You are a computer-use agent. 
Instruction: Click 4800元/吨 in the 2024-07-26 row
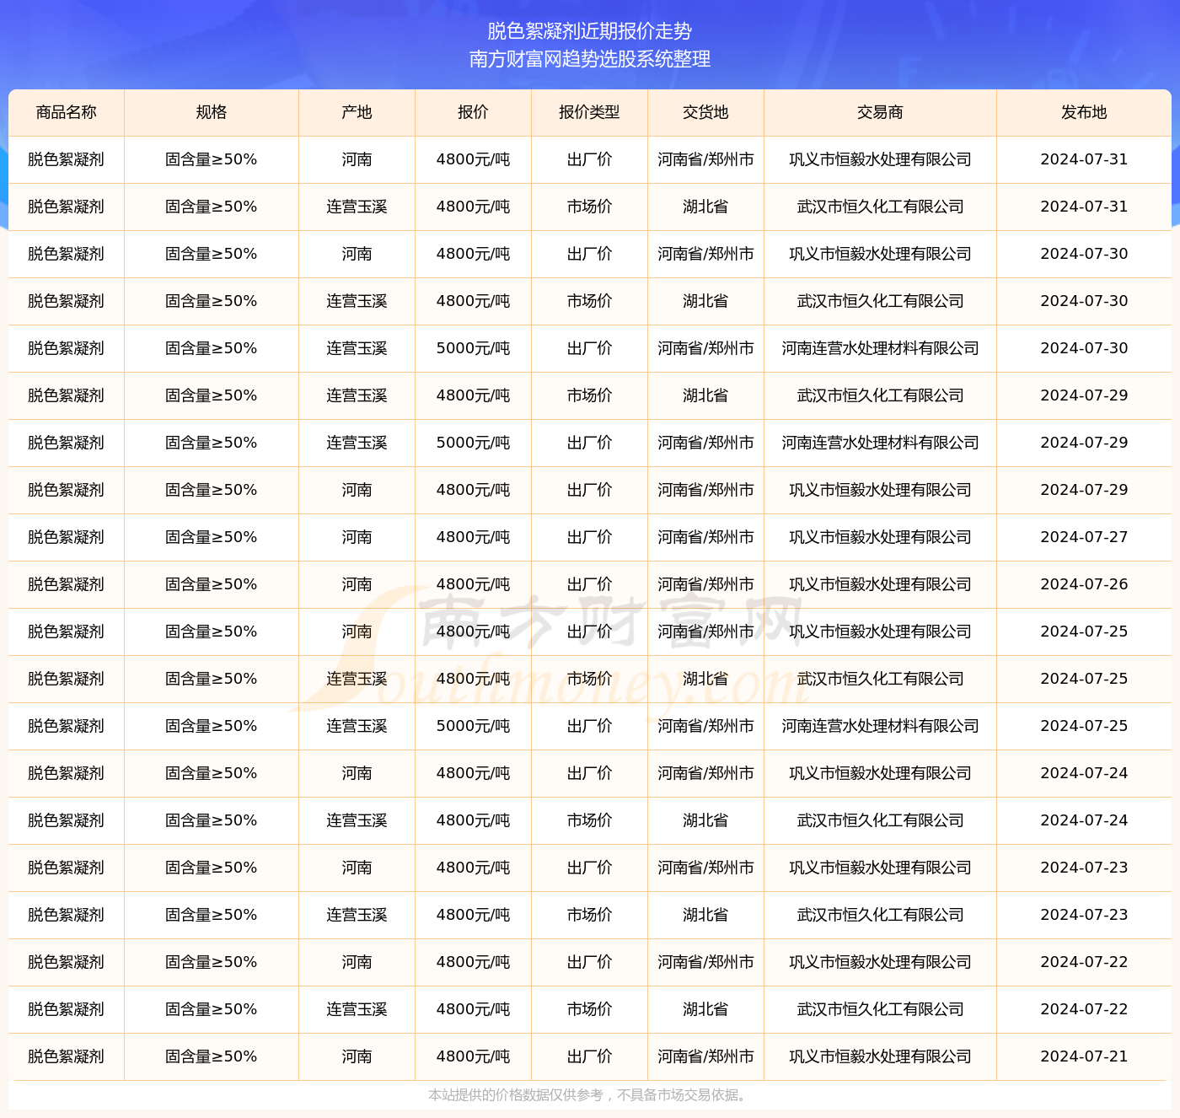click(473, 584)
